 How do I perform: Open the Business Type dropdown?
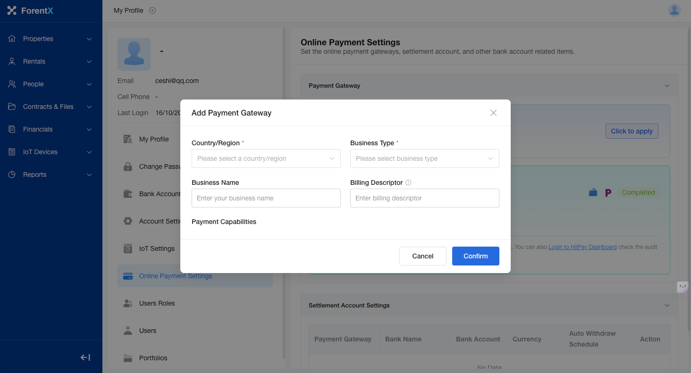(424, 158)
